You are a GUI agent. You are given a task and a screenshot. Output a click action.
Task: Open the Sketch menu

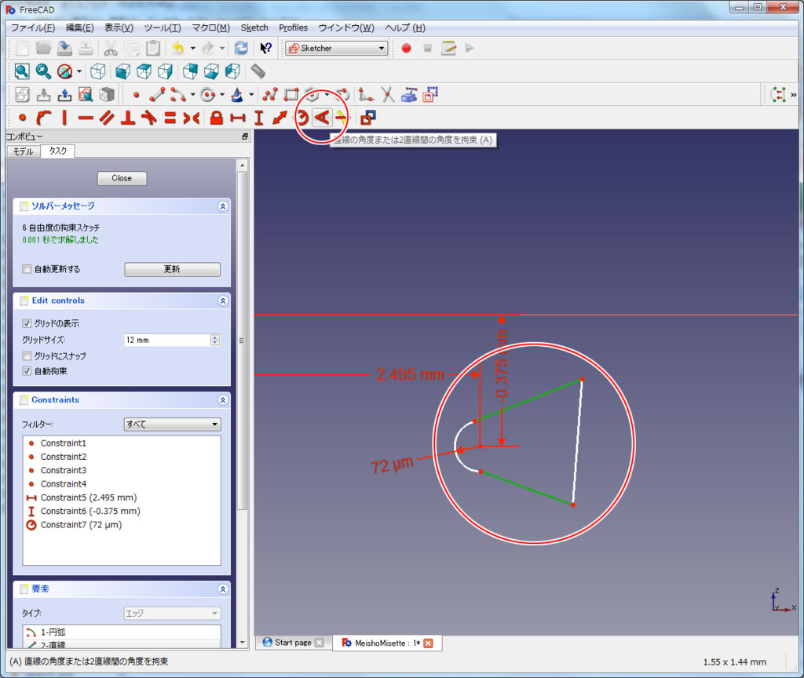(254, 27)
